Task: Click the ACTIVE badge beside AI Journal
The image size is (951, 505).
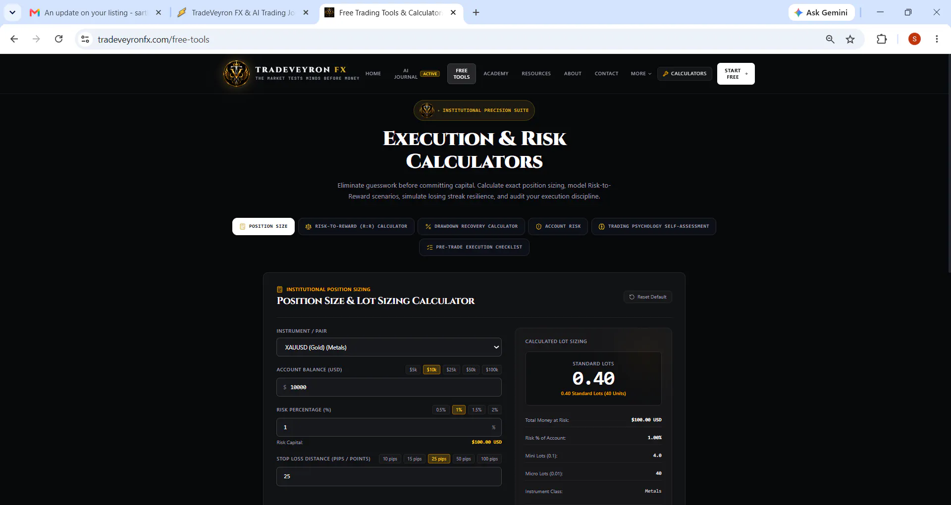Action: (430, 74)
